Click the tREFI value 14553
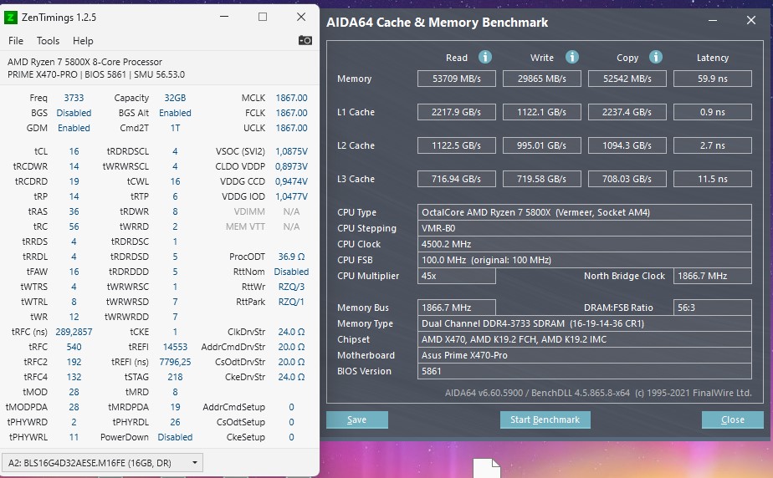Image resolution: width=773 pixels, height=478 pixels. tap(175, 347)
